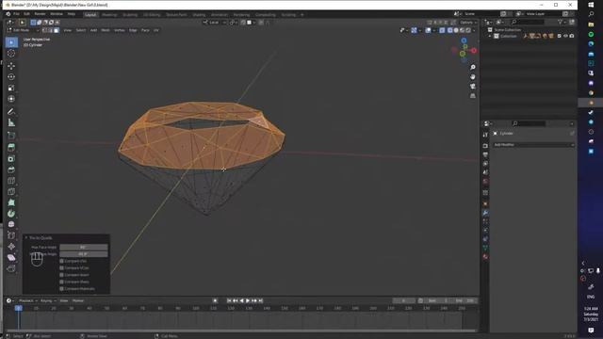The width and height of the screenshot is (603, 339).
Task: Select the Shrink/Fatten tool
Action: (11, 247)
